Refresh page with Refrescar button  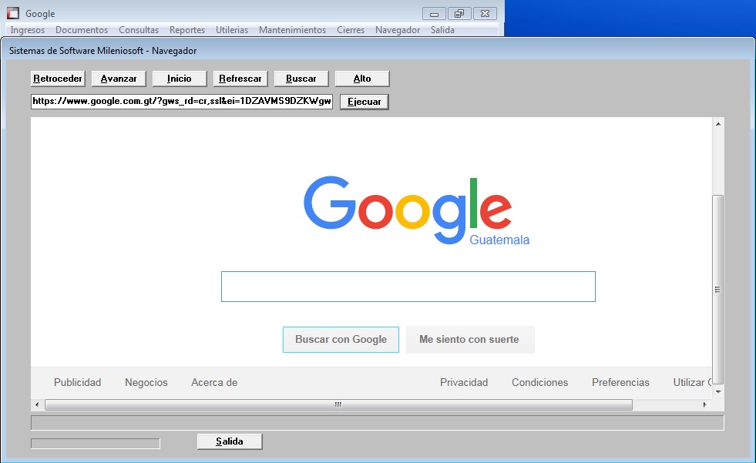click(240, 79)
